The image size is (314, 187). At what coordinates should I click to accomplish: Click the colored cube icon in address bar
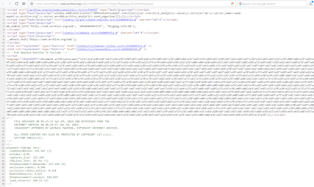233,3
